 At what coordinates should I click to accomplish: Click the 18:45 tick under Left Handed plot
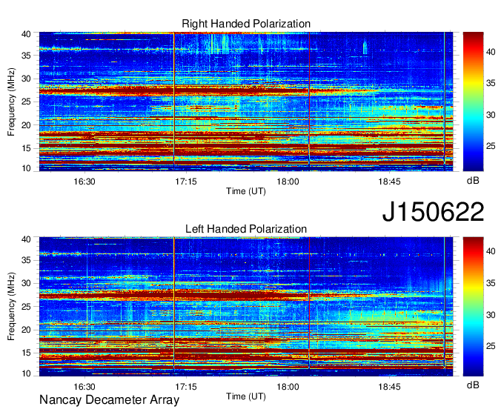pyautogui.click(x=389, y=386)
